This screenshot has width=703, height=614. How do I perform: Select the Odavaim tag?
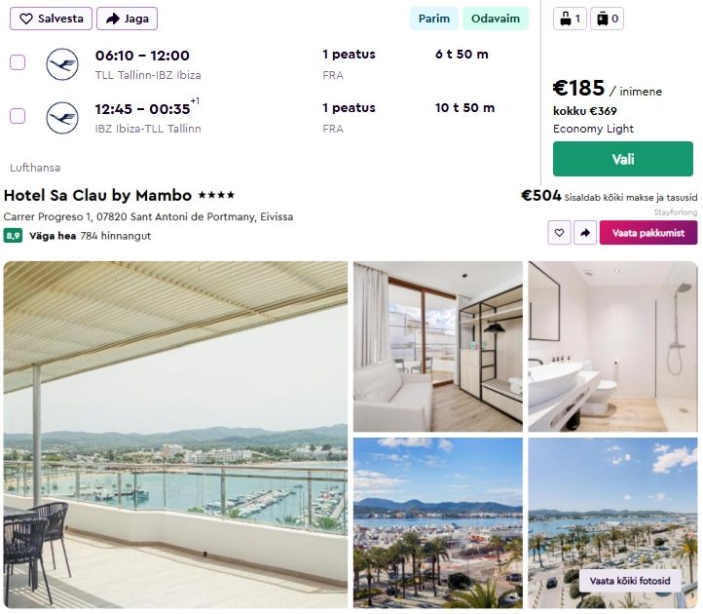[496, 19]
